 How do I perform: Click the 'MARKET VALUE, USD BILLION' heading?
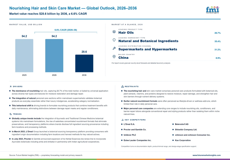[x=26, y=24]
